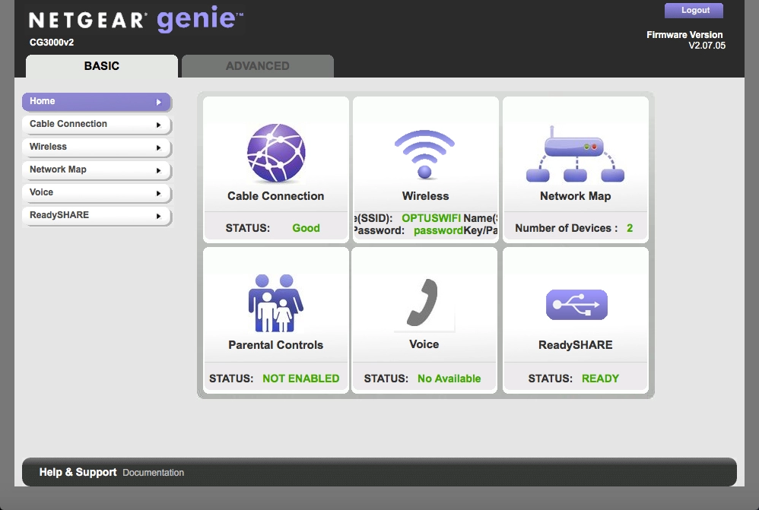Open the Documentation link

click(153, 472)
